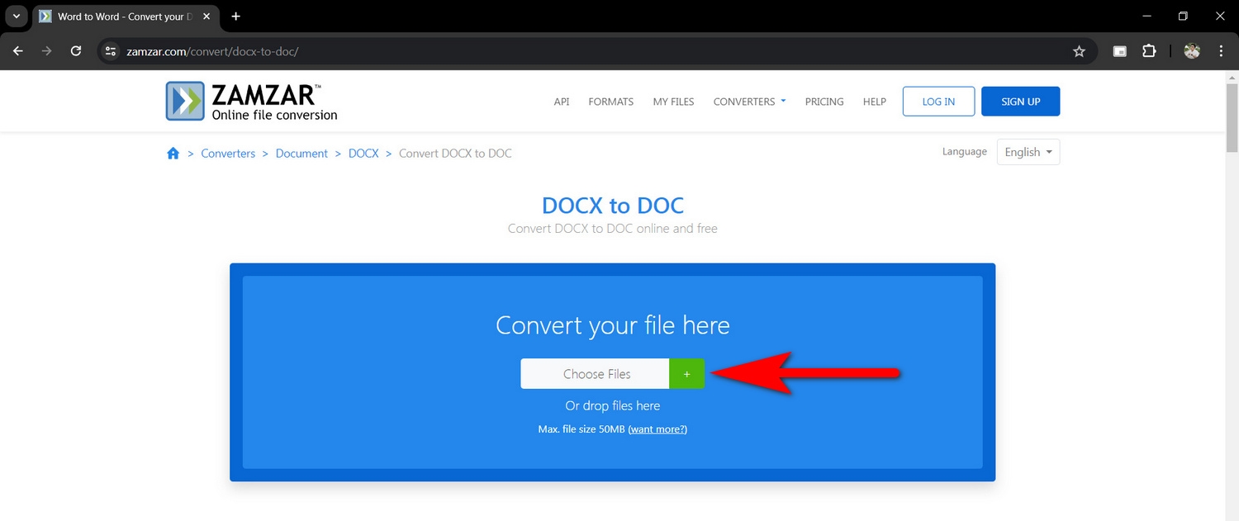Click the Zamzar logo
This screenshot has height=521, width=1239.
click(251, 102)
